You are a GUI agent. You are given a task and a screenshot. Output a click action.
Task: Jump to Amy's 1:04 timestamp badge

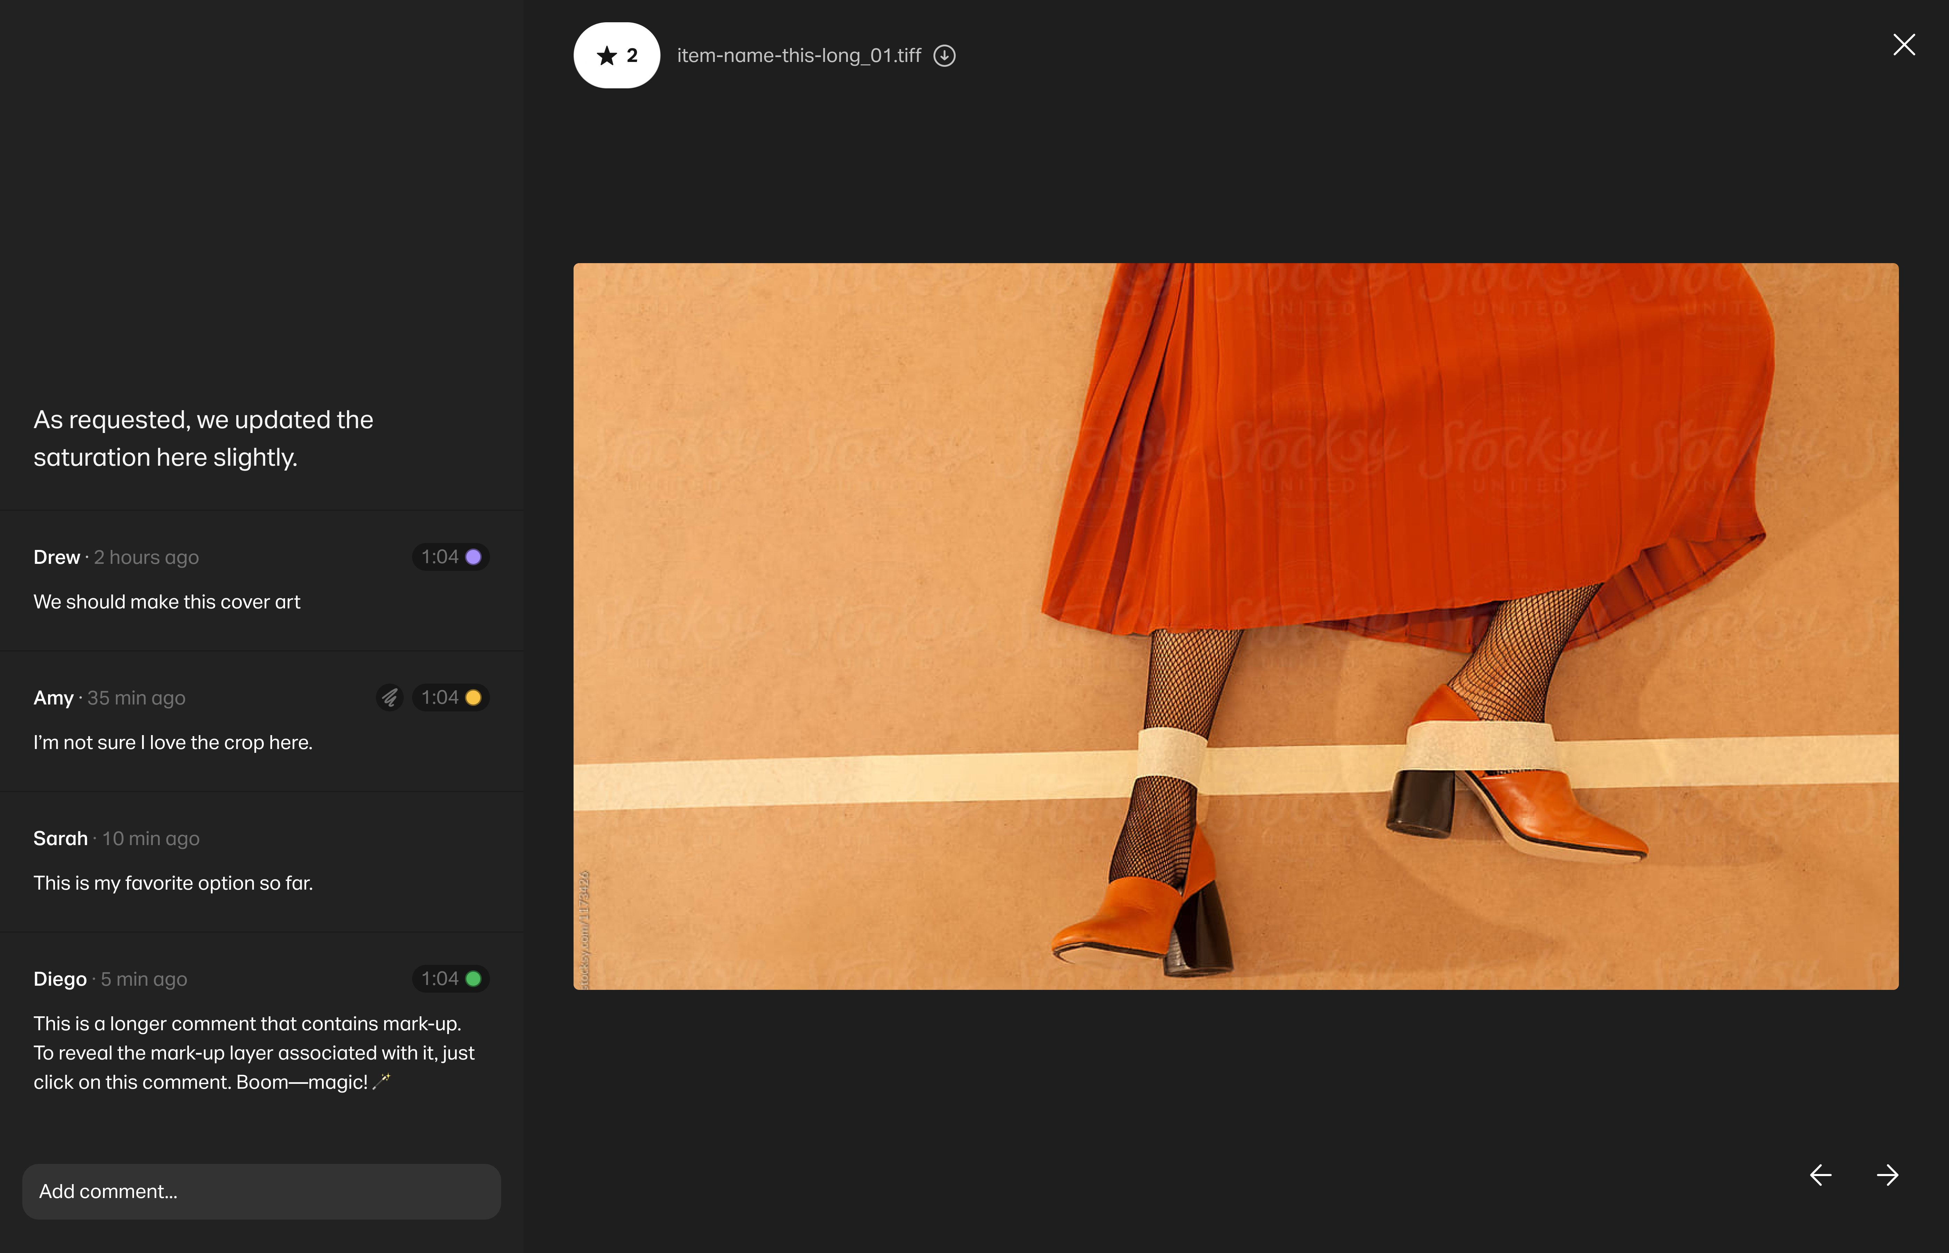[x=451, y=697]
